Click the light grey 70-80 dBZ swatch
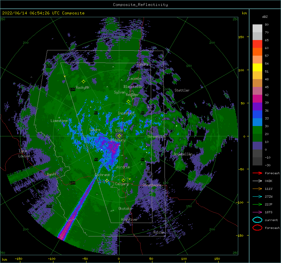Image resolution: width=281 pixels, height=263 pixels. 257,28
